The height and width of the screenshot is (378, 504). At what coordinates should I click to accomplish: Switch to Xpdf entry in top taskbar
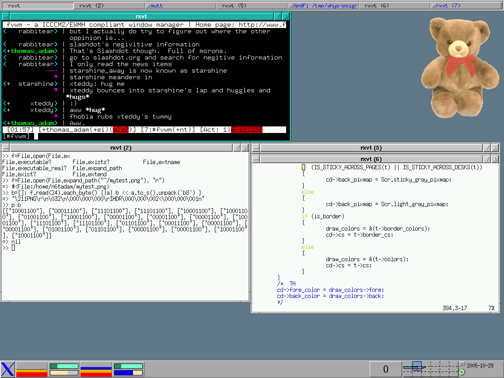click(x=323, y=5)
